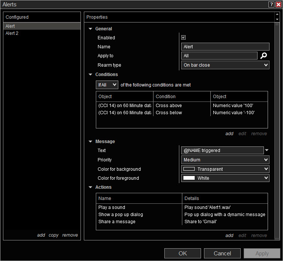The width and height of the screenshot is (283, 261).
Task: Click the Name input field
Action: 225,47
